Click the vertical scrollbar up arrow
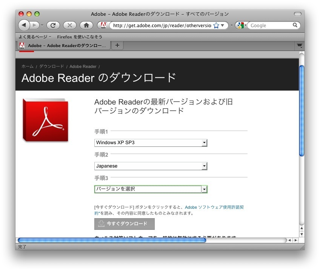This screenshot has width=320, height=271. pyautogui.click(x=302, y=228)
